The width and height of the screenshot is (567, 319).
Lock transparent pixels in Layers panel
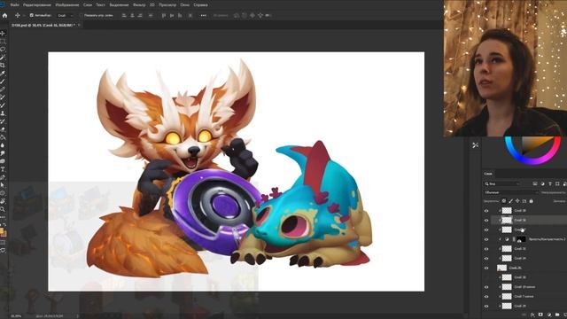[504, 201]
